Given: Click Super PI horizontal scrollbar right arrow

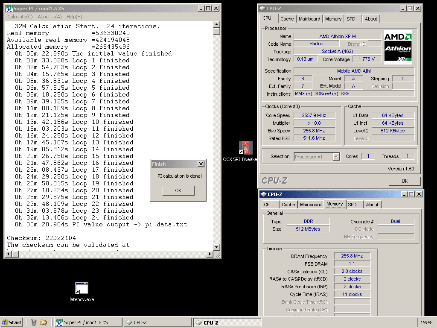Looking at the screenshot, I should point(210,254).
